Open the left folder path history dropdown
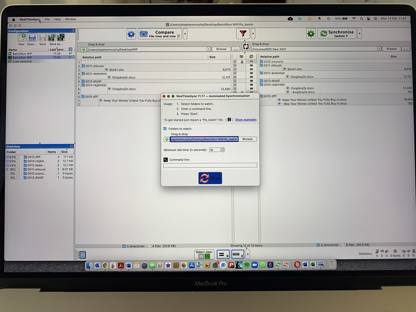416x312 pixels. tap(209, 49)
